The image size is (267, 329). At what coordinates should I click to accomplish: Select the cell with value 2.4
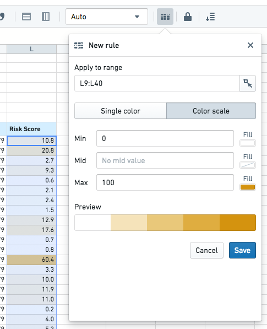coord(31,200)
